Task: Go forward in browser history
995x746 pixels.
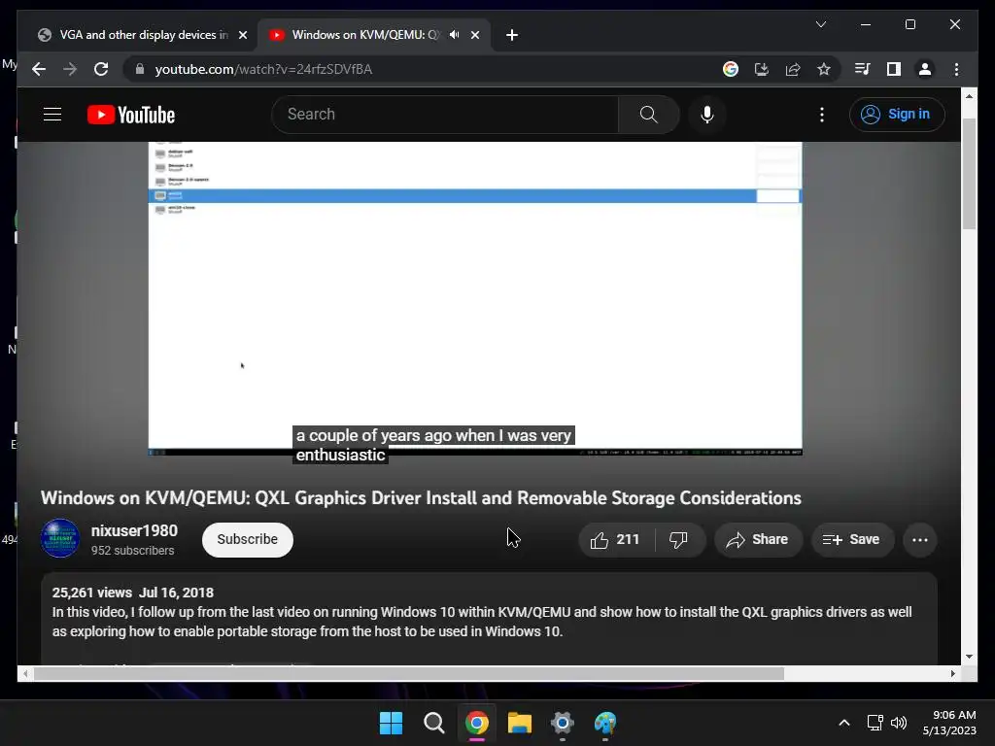Action: coord(70,69)
